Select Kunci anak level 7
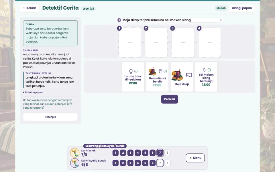The width and height of the screenshot is (275, 172). tap(160, 153)
